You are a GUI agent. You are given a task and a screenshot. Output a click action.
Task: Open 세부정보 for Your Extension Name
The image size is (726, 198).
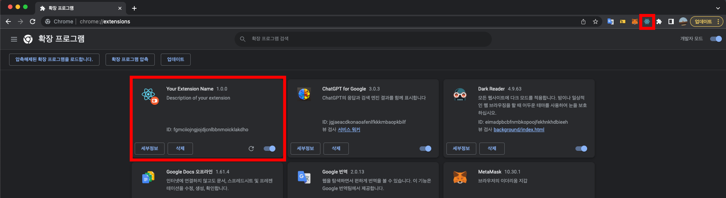pos(149,149)
